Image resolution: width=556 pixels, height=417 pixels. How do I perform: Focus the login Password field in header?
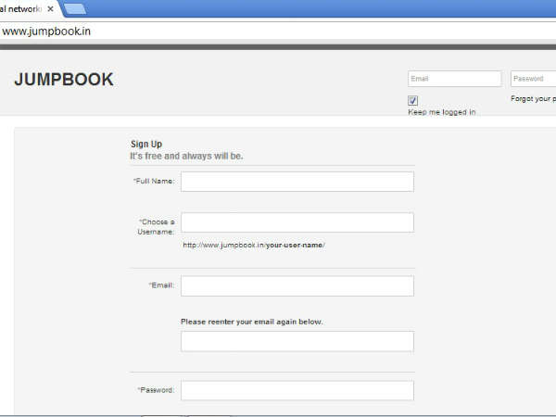[x=534, y=79]
